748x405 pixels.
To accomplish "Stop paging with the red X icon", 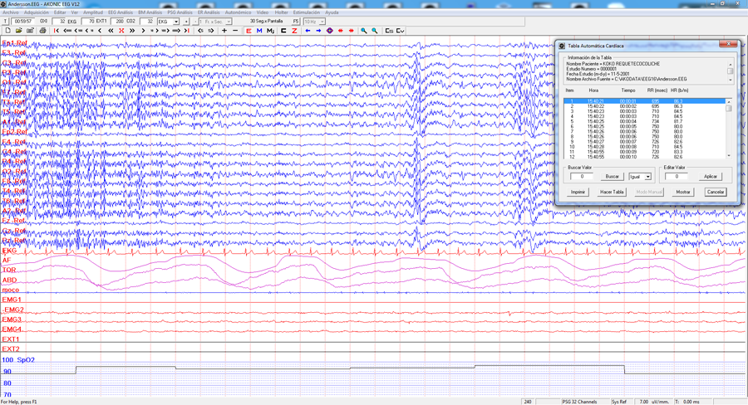I will (x=121, y=31).
